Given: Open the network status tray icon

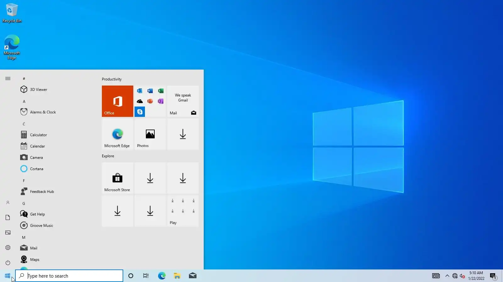Looking at the screenshot, I should click(455, 276).
